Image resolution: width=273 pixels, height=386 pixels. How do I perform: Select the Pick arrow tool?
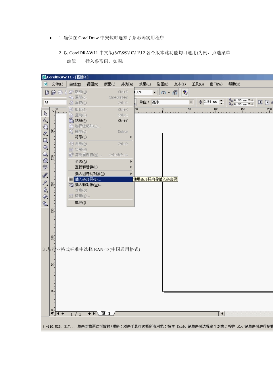45,113
